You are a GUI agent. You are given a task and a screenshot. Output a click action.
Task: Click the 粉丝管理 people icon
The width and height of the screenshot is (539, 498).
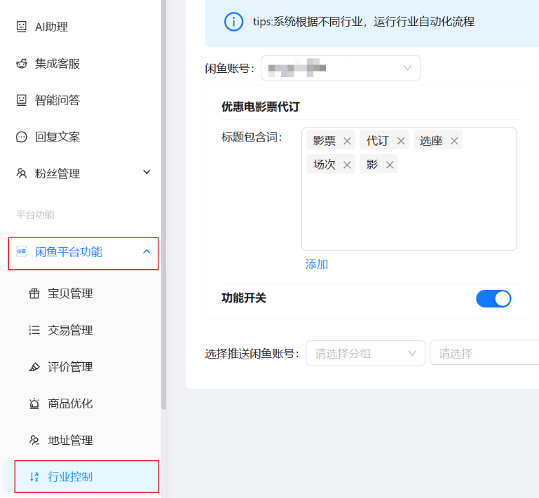click(x=21, y=174)
